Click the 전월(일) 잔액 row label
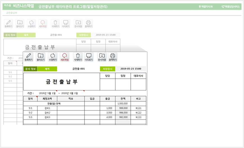This screenshot has height=148, width=244. (54, 104)
